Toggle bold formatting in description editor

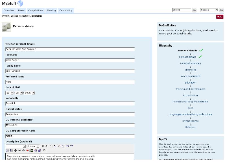click(x=43, y=146)
